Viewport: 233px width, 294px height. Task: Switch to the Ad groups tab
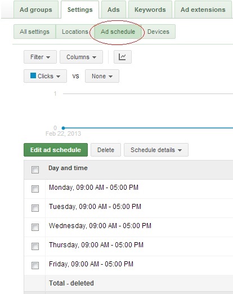tap(36, 10)
